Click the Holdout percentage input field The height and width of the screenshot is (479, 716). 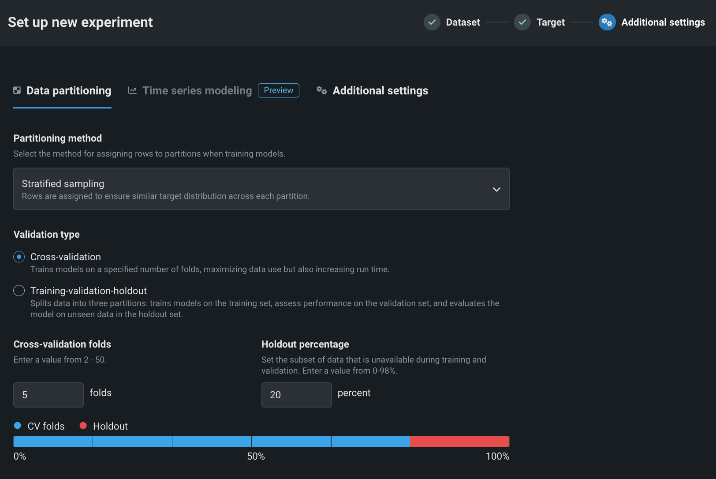tap(296, 395)
